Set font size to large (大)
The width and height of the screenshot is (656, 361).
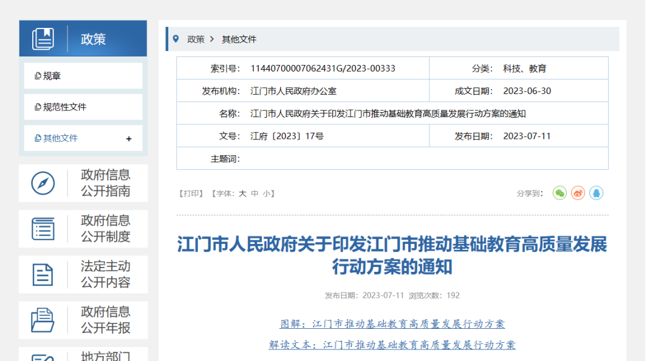click(242, 194)
